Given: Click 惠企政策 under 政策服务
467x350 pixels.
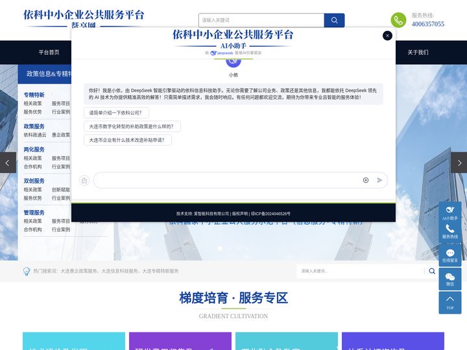Looking at the screenshot, I should tap(61, 135).
